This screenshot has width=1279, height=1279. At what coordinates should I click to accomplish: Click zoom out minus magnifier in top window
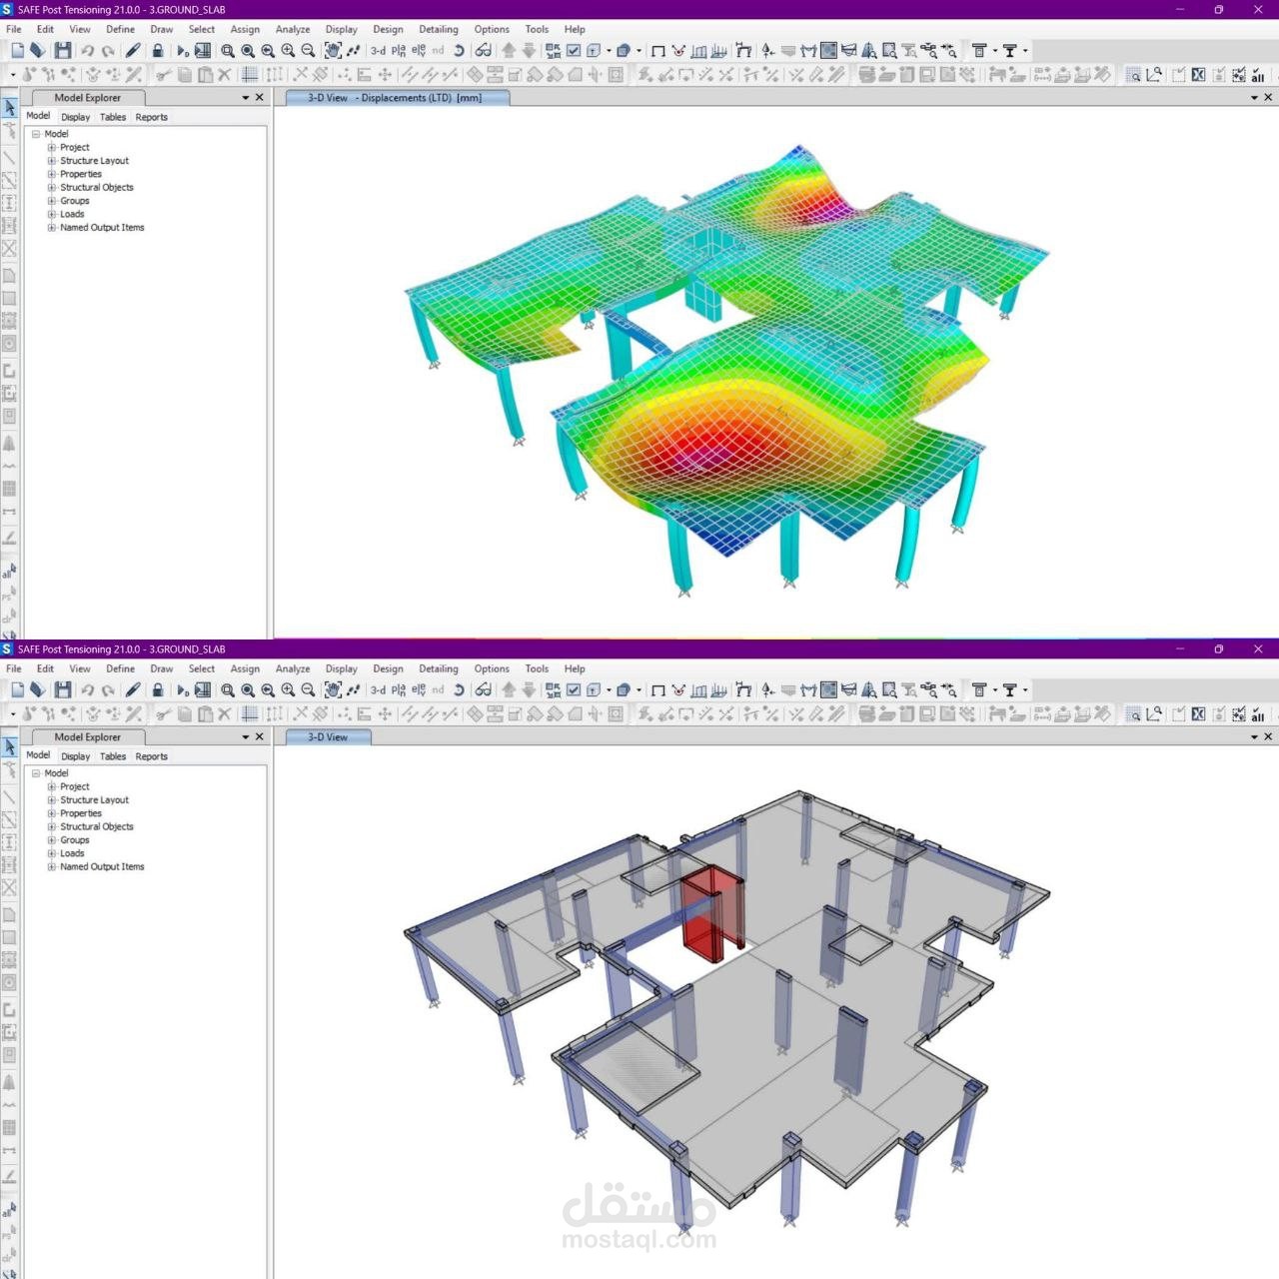308,50
